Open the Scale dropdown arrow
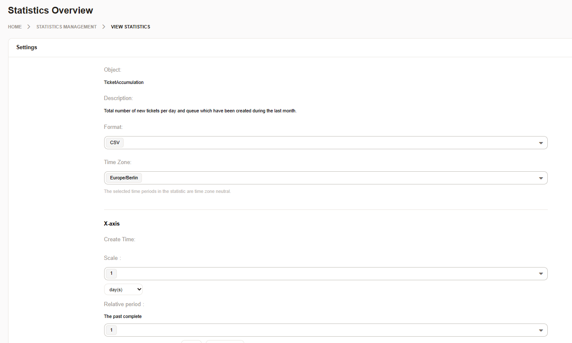The width and height of the screenshot is (572, 343). point(541,274)
